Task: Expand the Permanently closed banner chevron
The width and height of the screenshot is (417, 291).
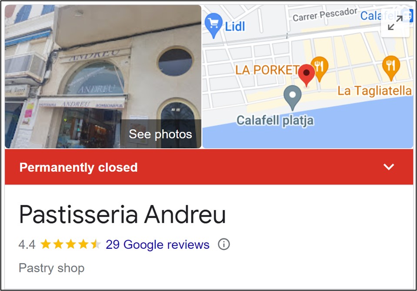Action: [389, 167]
